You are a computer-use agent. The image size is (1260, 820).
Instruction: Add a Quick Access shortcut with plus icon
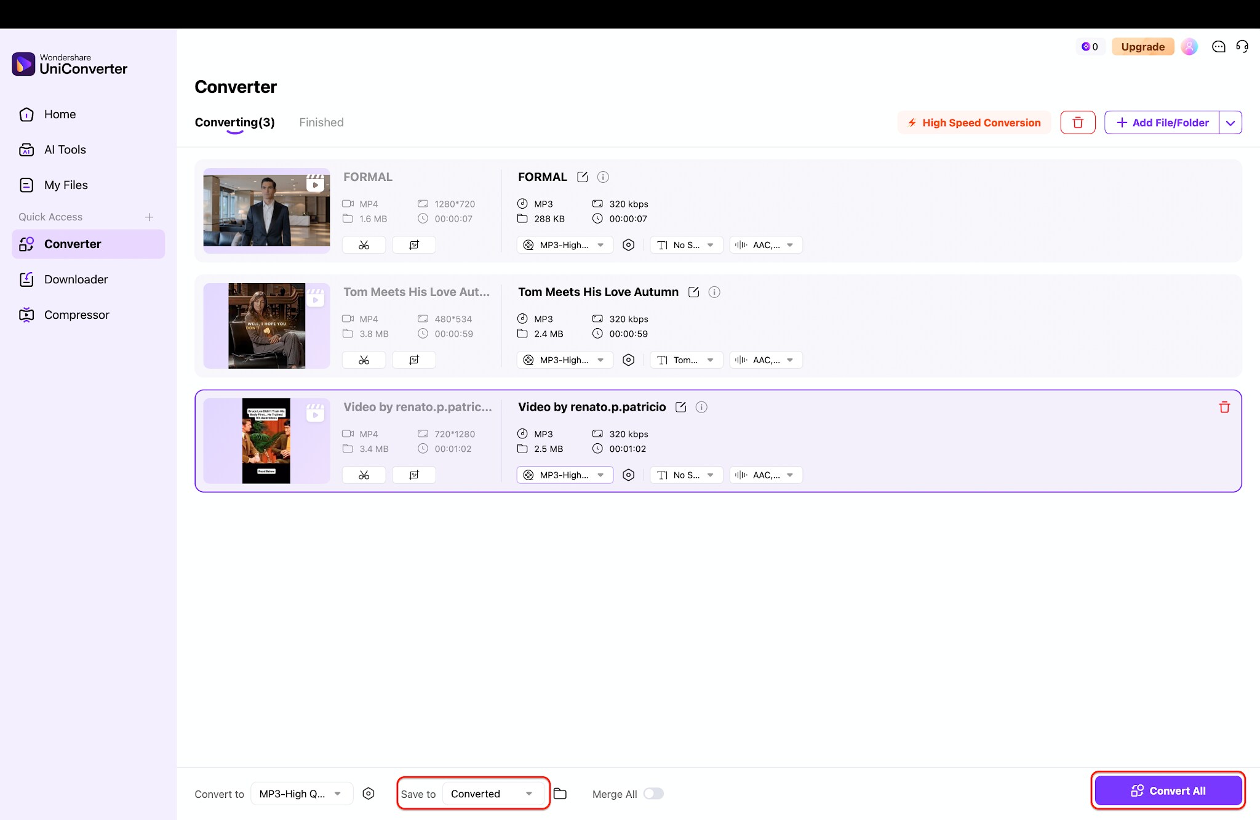point(149,217)
